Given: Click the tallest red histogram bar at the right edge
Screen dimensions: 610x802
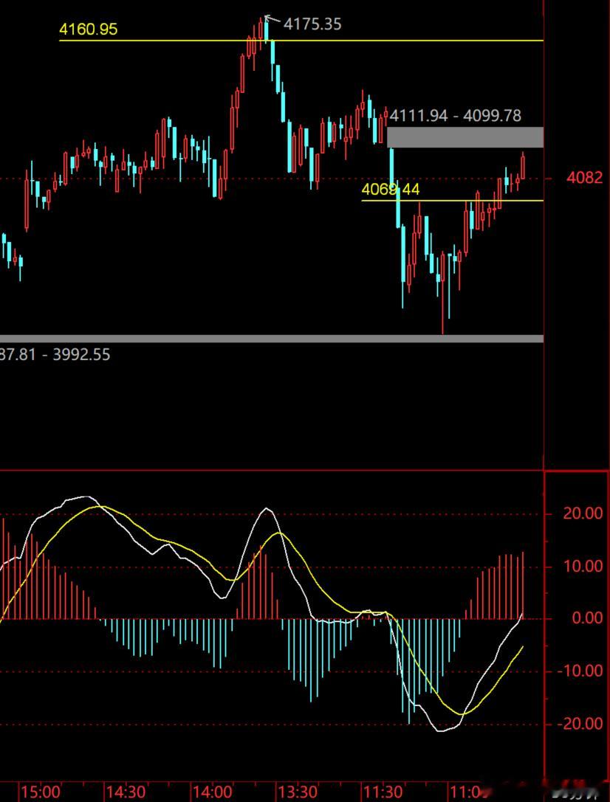Looking at the screenshot, I should coord(523,585).
